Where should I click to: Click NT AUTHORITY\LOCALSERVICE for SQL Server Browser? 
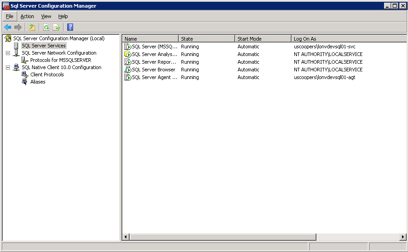point(328,70)
